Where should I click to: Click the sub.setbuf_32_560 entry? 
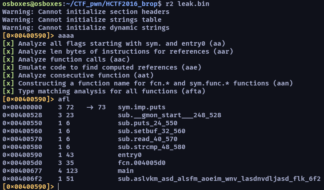(152, 131)
